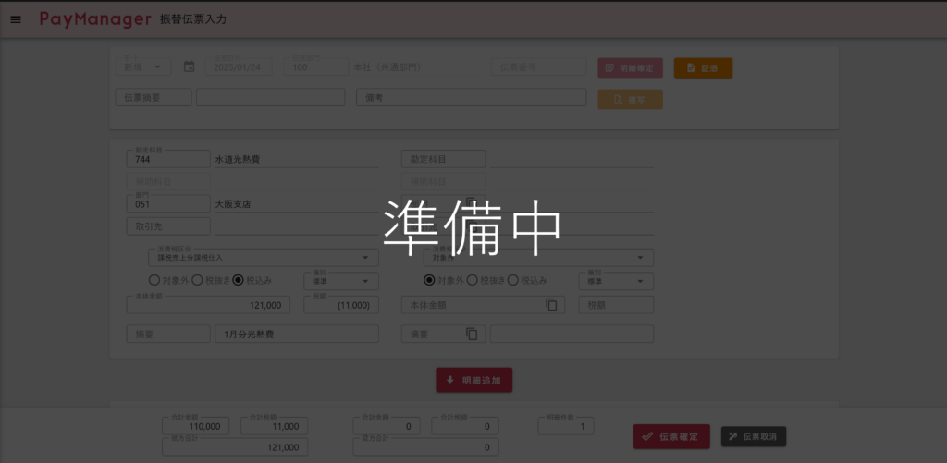Click 大阪支店 department name text

(233, 204)
